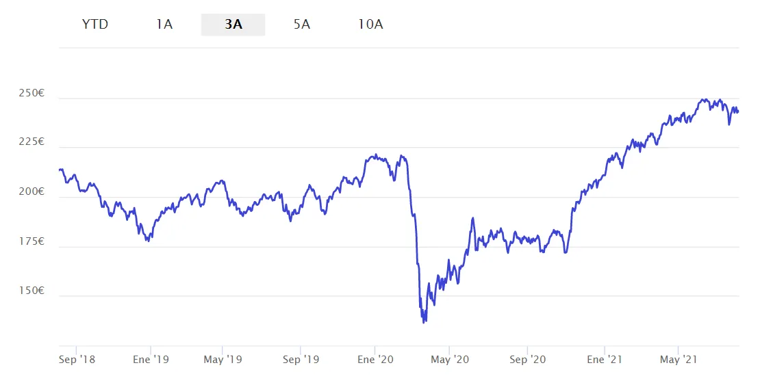The width and height of the screenshot is (760, 387).
Task: Select the 200€ price axis label
Action: point(31,192)
